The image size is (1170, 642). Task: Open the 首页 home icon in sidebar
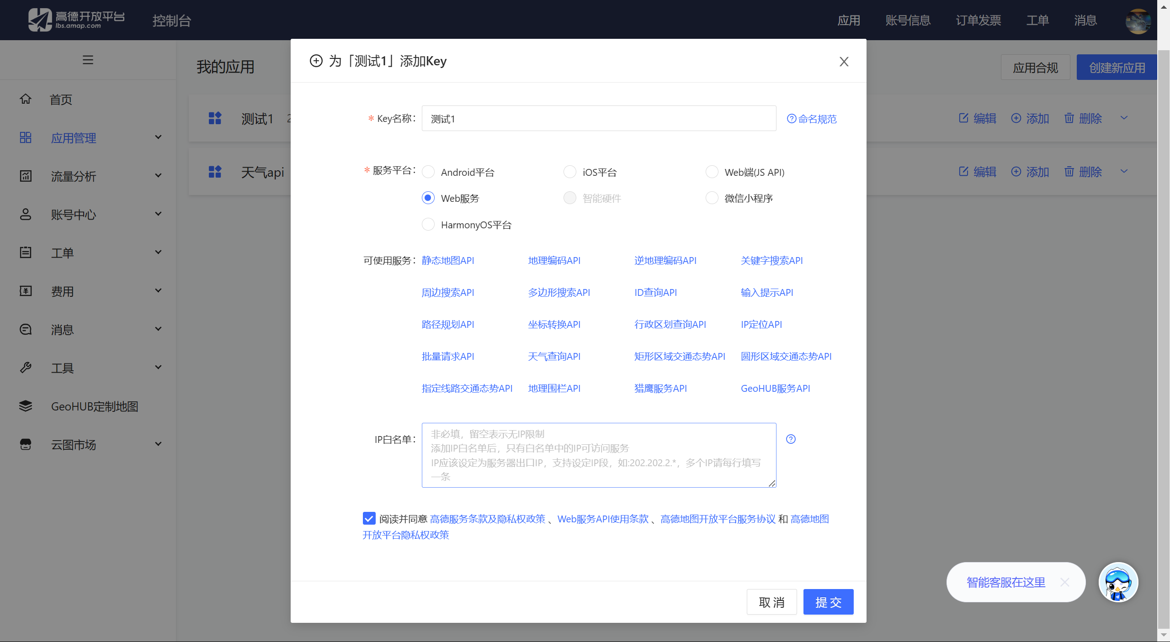tap(26, 99)
